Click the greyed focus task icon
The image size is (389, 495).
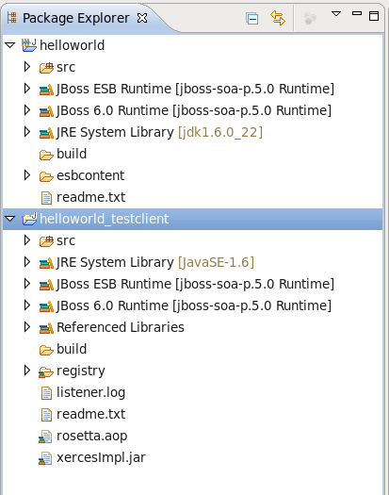click(x=310, y=18)
